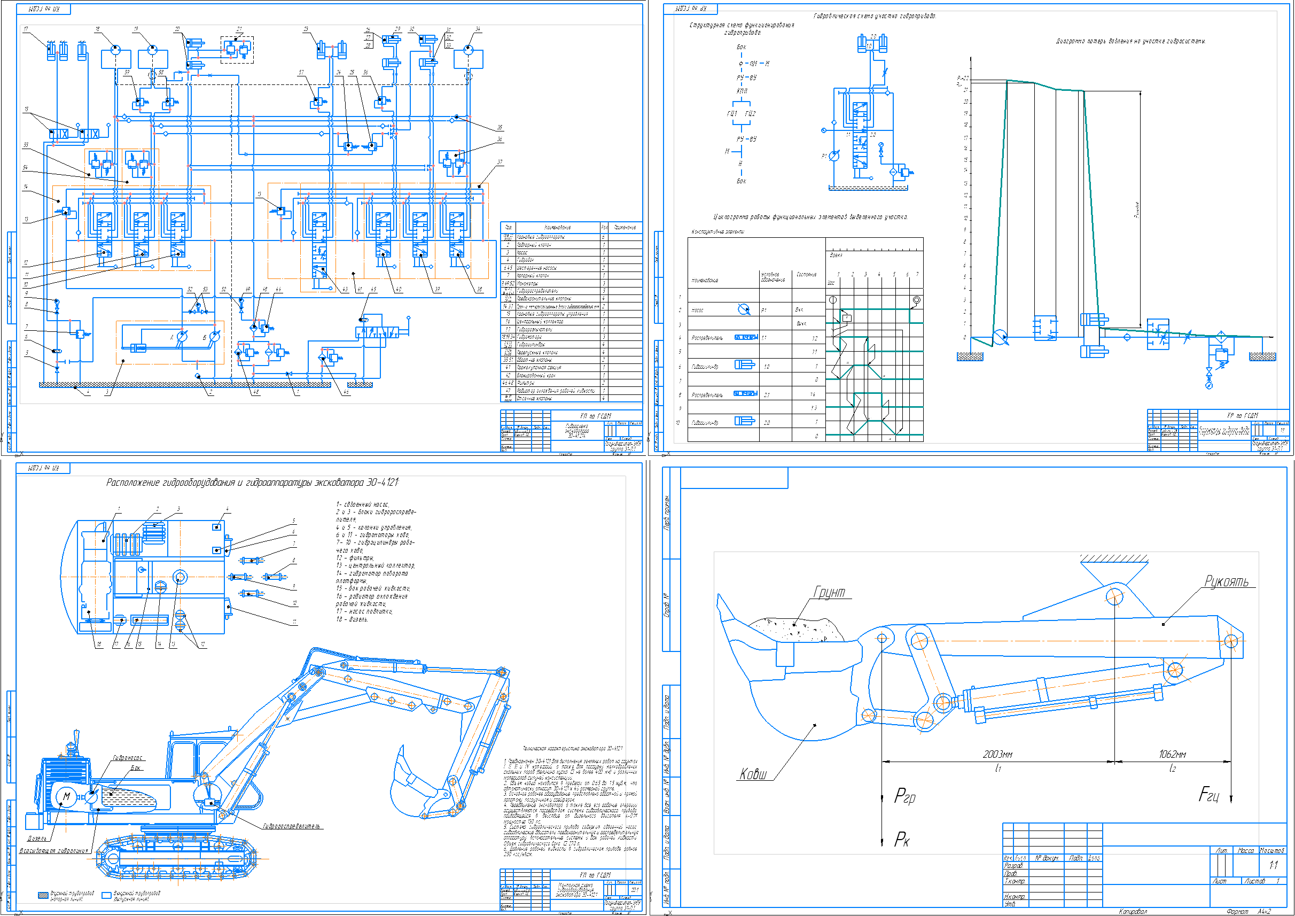Select the "2003мм" dimension text
1295x916 pixels.
997,754
